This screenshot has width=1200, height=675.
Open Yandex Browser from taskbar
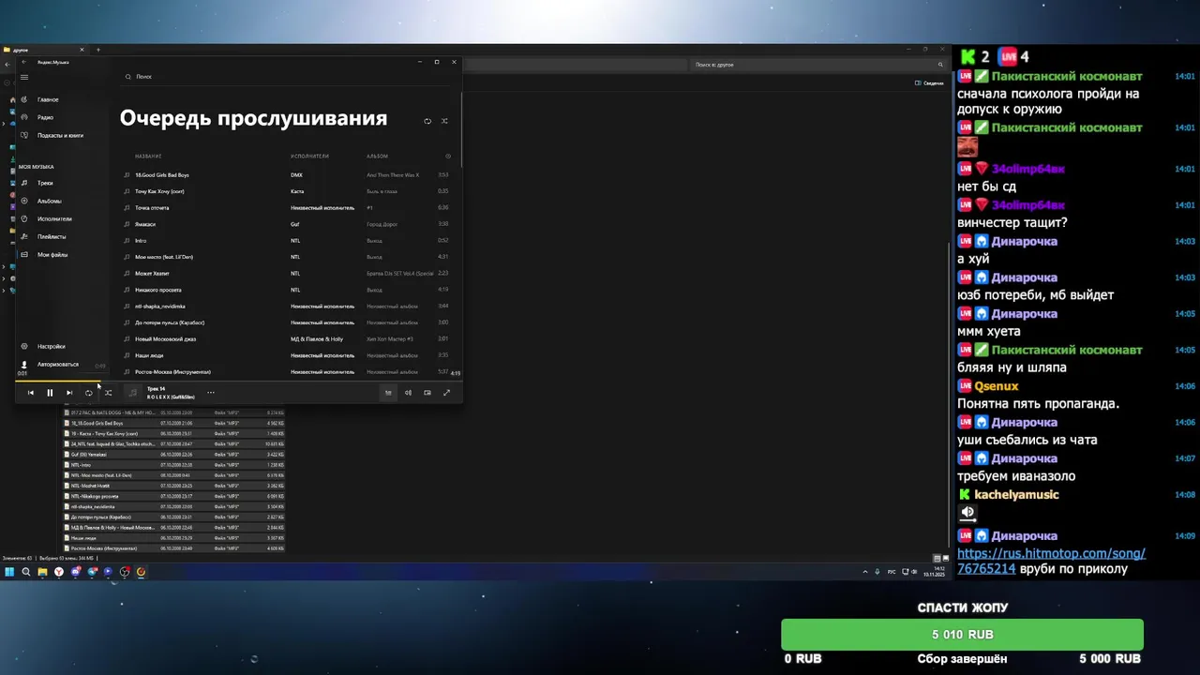coord(58,572)
